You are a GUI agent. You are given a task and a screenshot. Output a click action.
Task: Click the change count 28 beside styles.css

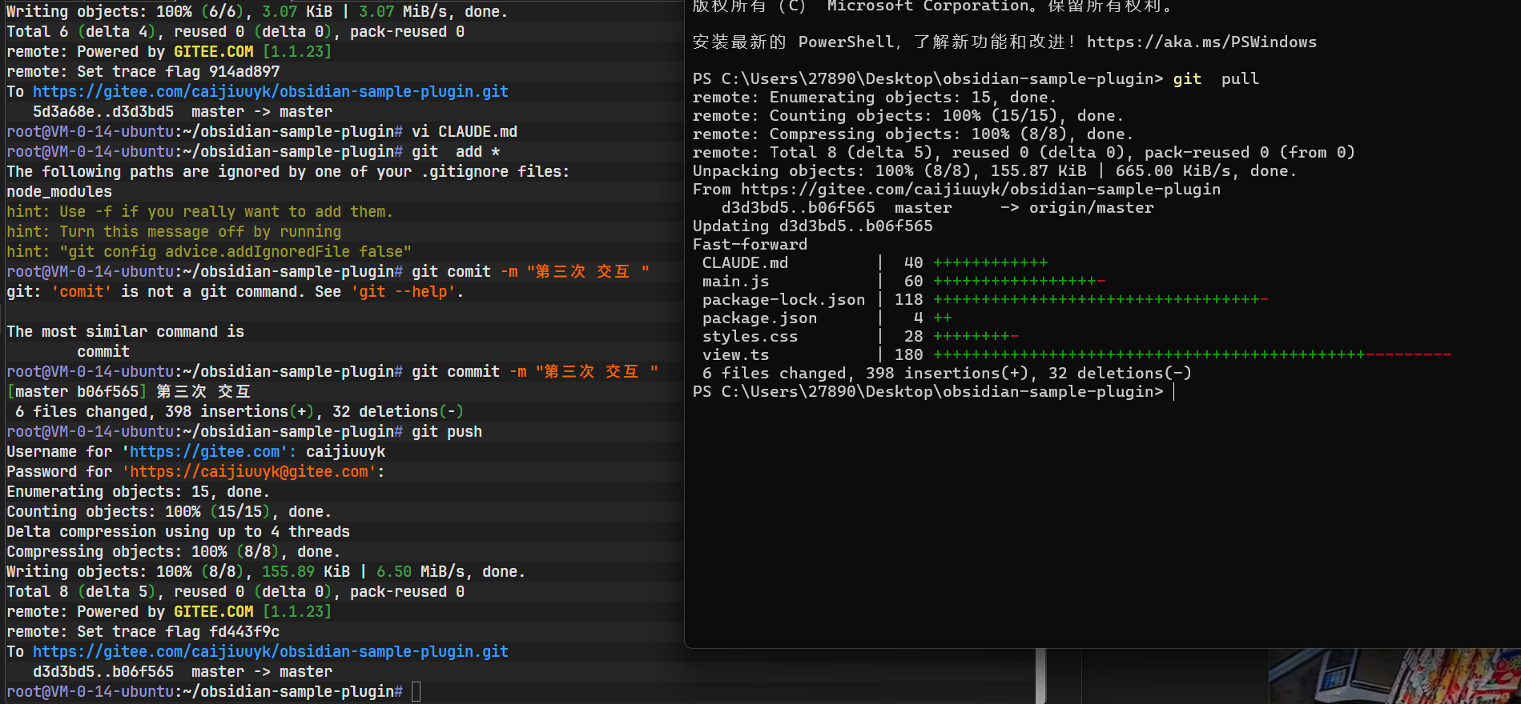[x=913, y=337]
